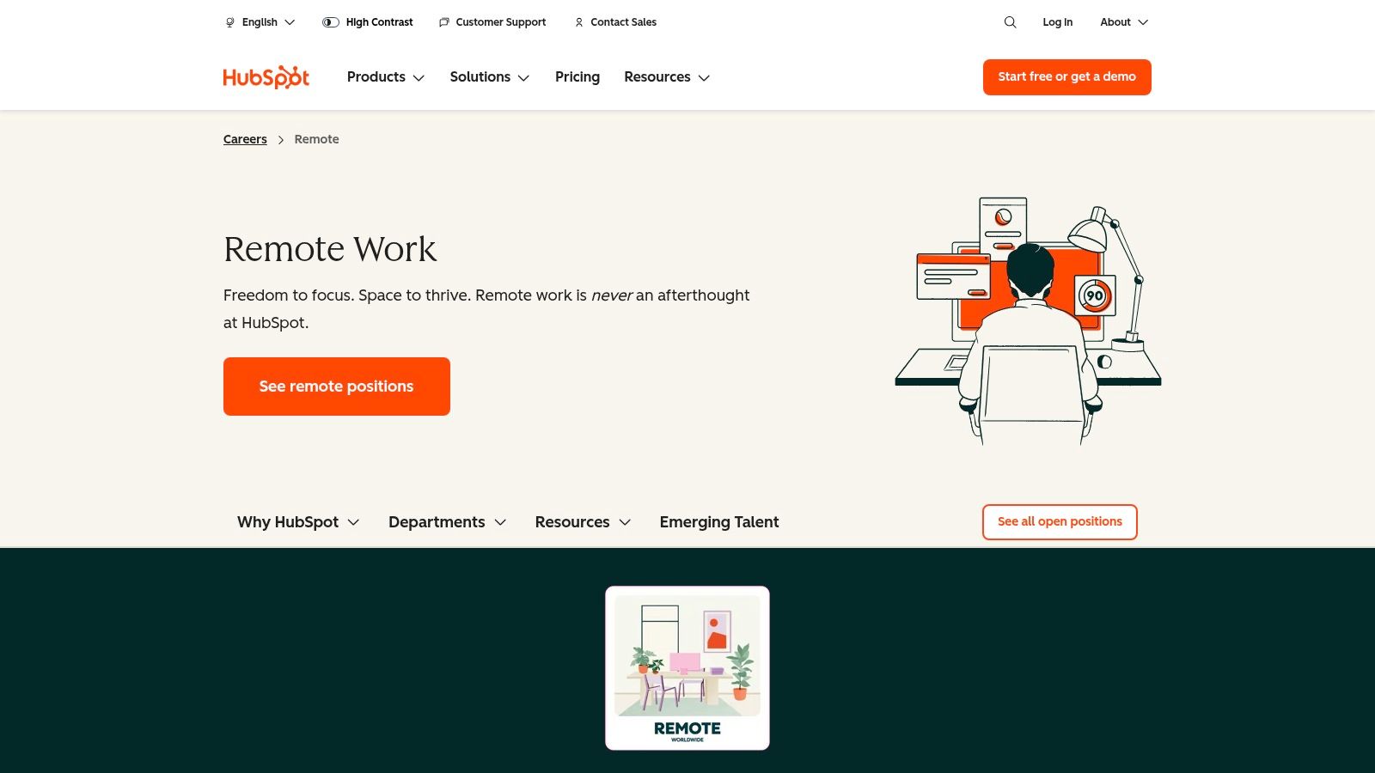Open Contact Sales link
Screen dimensions: 1375x773
623,22
